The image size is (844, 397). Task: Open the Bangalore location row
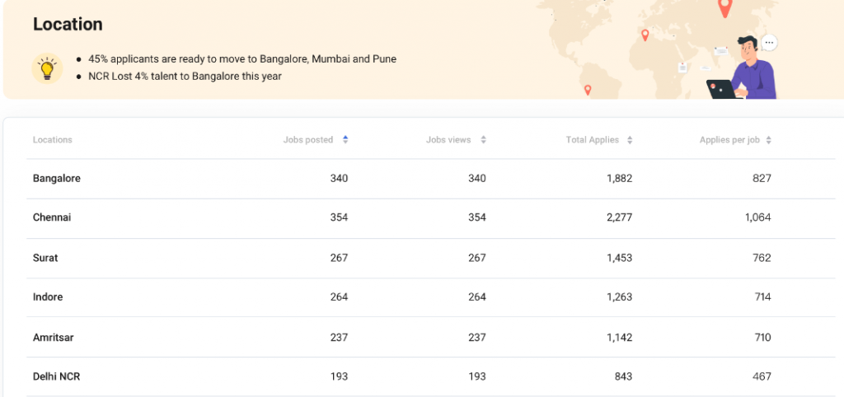point(430,179)
